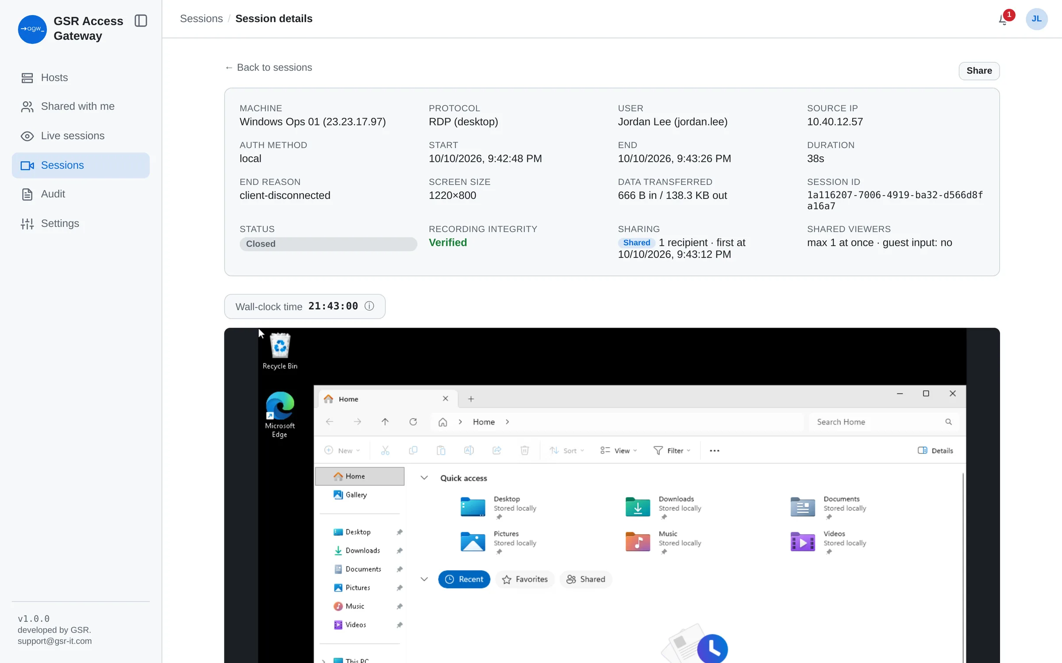Screen dimensions: 1062x663
Task: Open the Sort dropdown in Explorer
Action: [566, 450]
